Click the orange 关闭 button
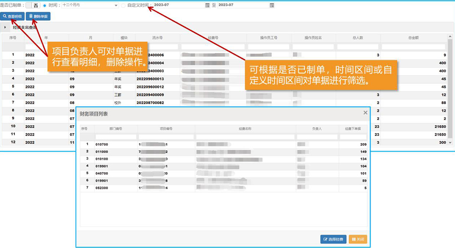455x248 pixels. pyautogui.click(x=358, y=239)
